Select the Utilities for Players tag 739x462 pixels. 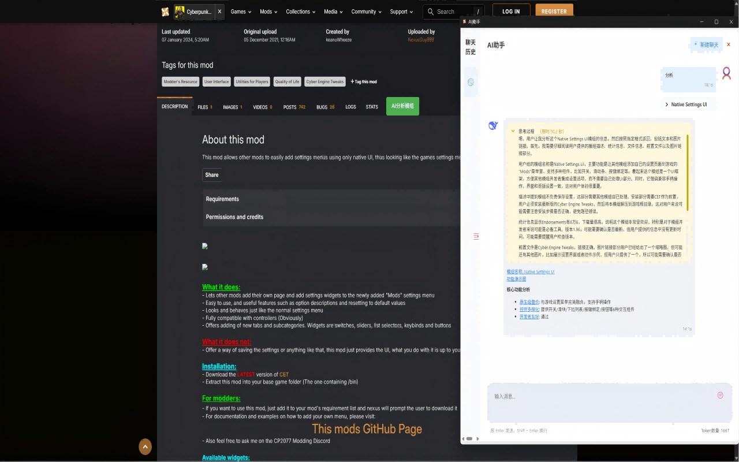(x=252, y=81)
